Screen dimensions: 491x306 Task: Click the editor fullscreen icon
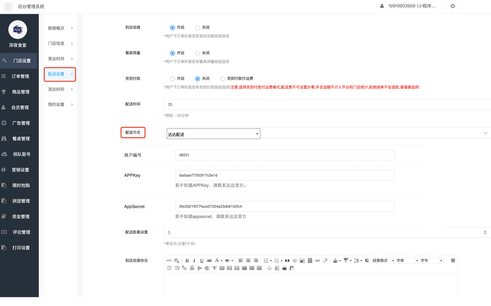coord(453,260)
